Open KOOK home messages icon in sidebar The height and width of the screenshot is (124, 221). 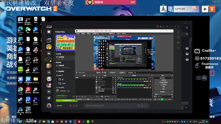49,32
